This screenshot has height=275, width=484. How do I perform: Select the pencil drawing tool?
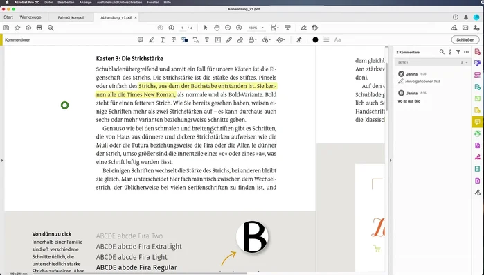point(229,39)
